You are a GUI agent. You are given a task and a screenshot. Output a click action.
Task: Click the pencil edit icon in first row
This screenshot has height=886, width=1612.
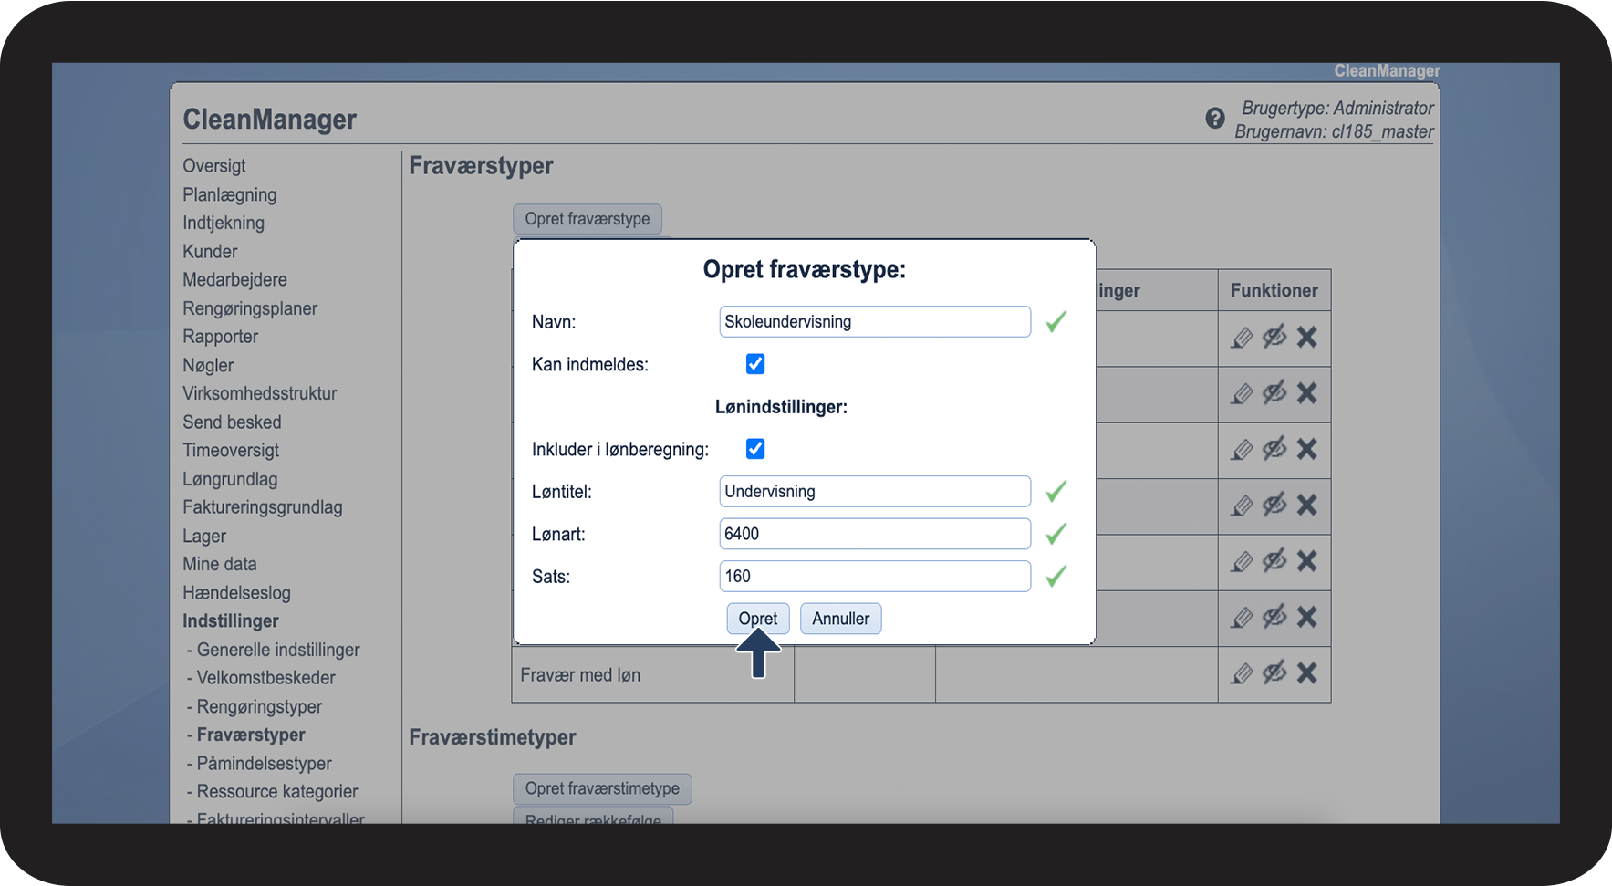click(1242, 338)
